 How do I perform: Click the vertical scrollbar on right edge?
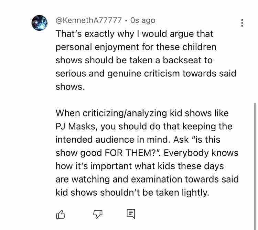pos(255,166)
